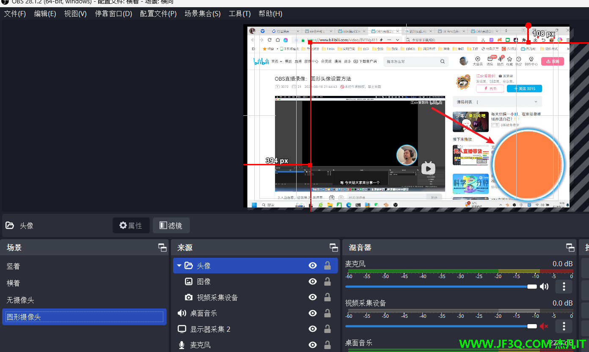Open 麦克风 mixer three-dot options menu
This screenshot has height=352, width=589.
pos(564,287)
